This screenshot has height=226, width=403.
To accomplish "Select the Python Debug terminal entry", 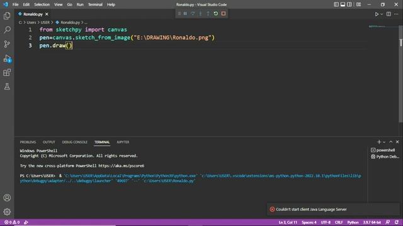I will click(384, 156).
